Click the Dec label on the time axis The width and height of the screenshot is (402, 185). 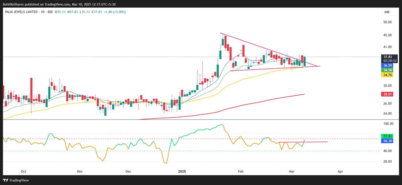[x=128, y=171]
